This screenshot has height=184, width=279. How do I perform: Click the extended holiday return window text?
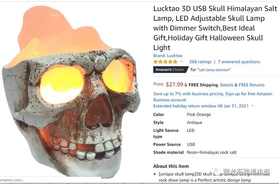click(201, 106)
